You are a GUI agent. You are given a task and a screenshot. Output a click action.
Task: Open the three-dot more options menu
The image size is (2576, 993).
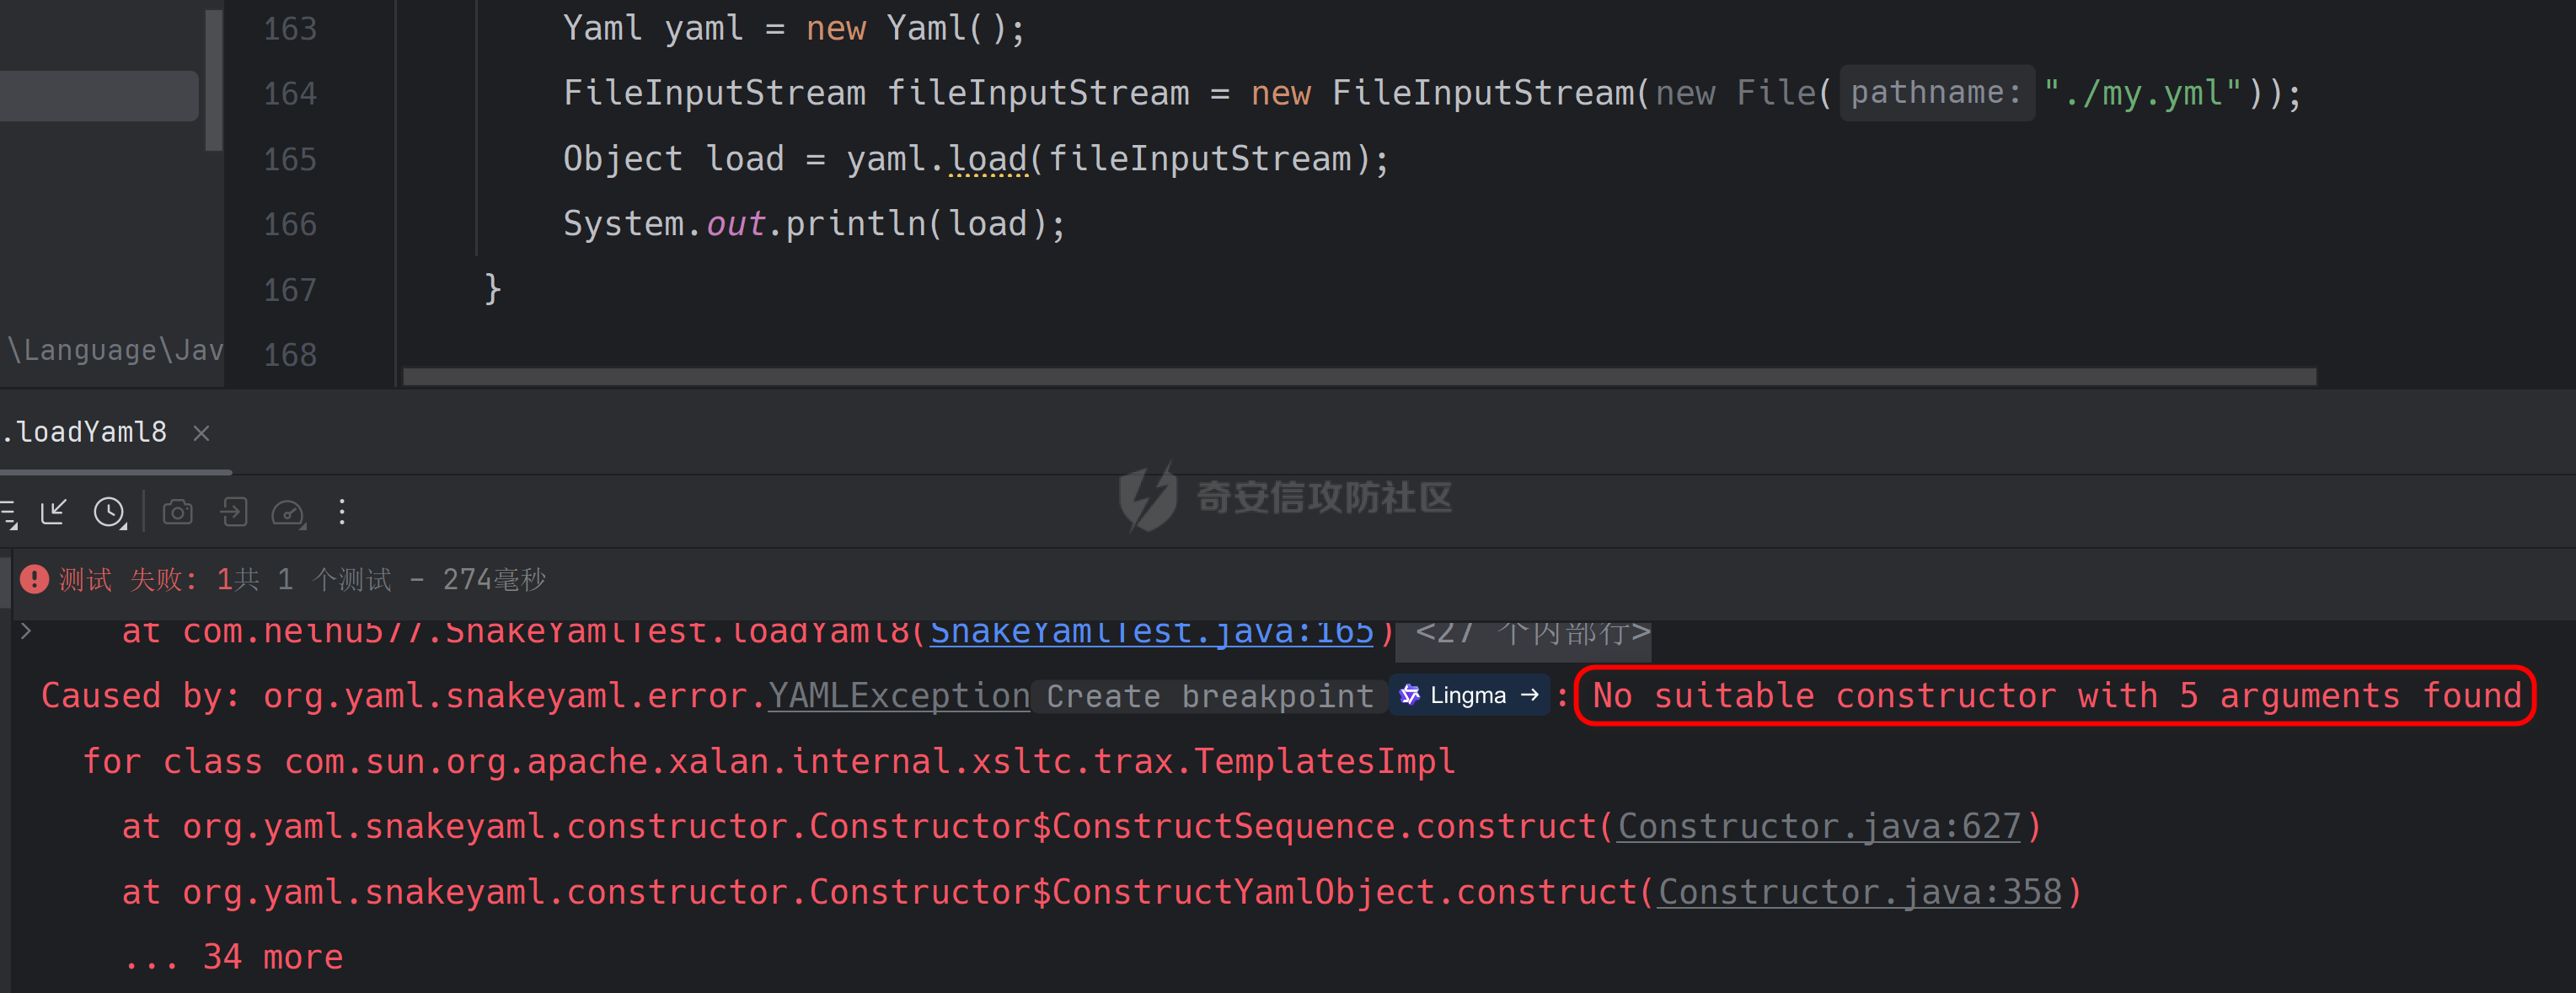tap(342, 512)
